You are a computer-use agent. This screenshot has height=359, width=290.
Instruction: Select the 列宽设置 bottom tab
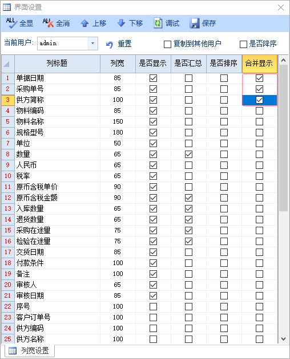click(x=30, y=350)
